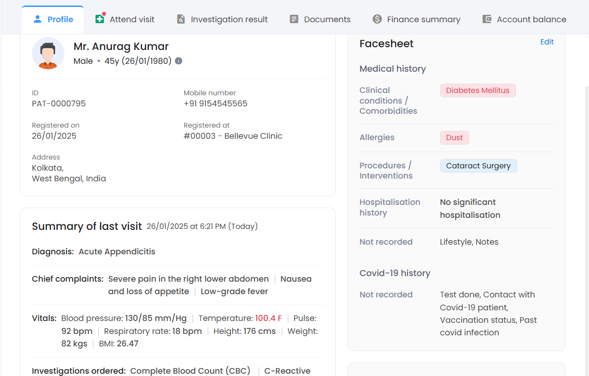Image resolution: width=589 pixels, height=376 pixels.
Task: Click the Diabetes Mellitus condition tag
Action: 477,91
